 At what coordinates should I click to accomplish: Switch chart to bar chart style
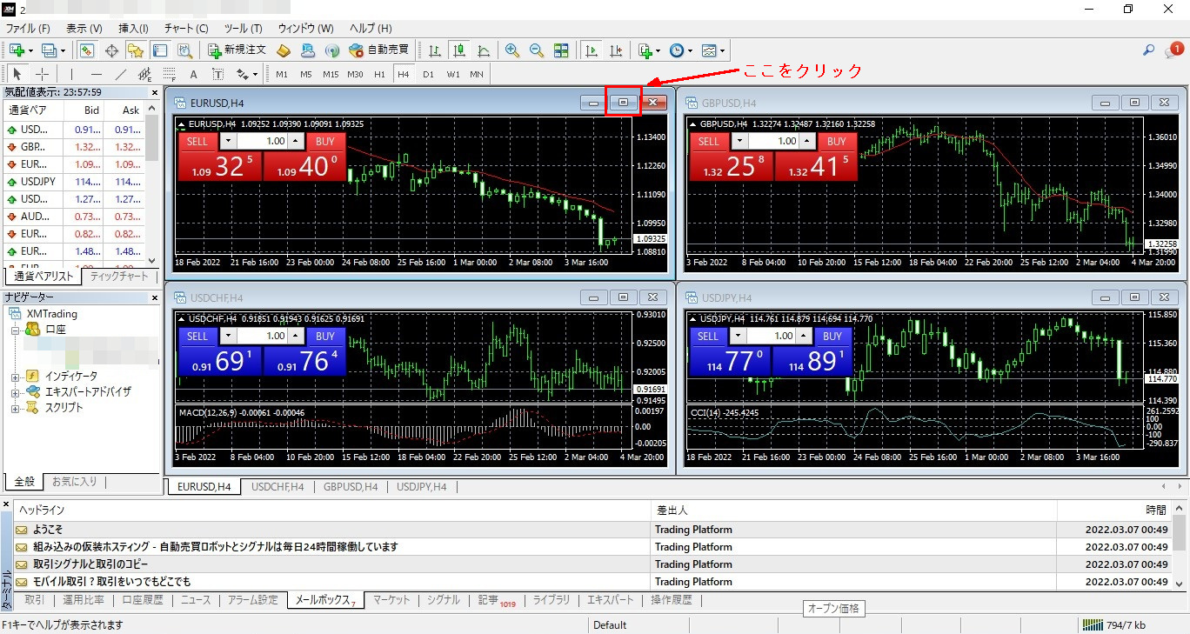tap(434, 50)
